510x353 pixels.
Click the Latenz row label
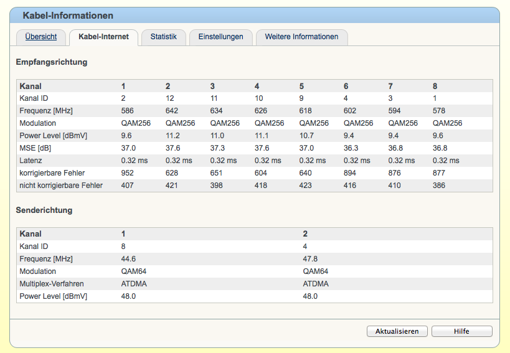[32, 161]
